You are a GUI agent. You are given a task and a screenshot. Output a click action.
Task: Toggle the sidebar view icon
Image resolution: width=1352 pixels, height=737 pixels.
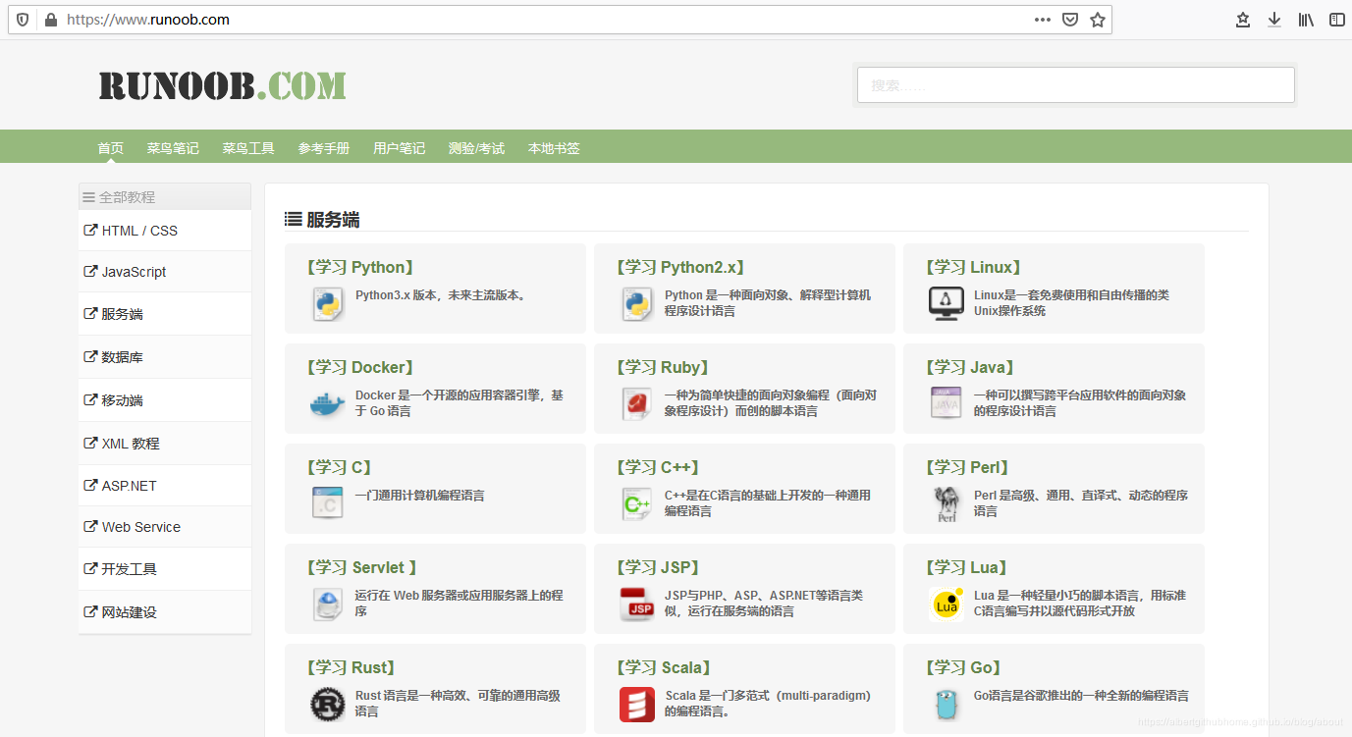click(x=1336, y=20)
